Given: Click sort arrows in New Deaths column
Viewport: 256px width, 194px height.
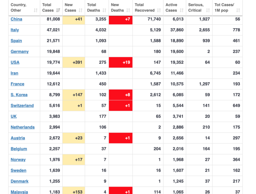Looking at the screenshot, I should coord(128,10).
